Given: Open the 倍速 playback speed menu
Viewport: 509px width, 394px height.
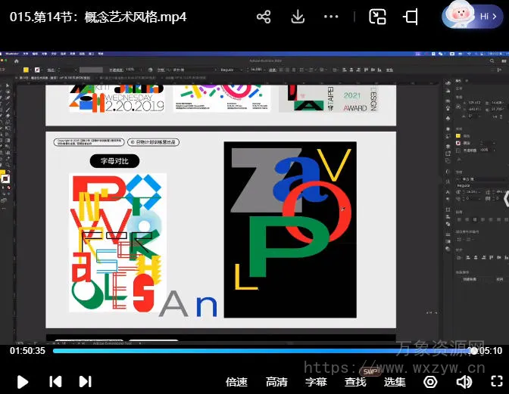Looking at the screenshot, I should point(236,382).
